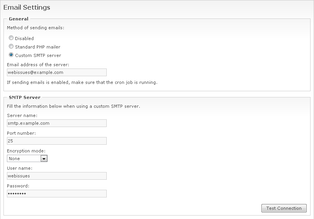Choose the Standard PHP mailer option
The width and height of the screenshot is (314, 219).
click(11, 47)
